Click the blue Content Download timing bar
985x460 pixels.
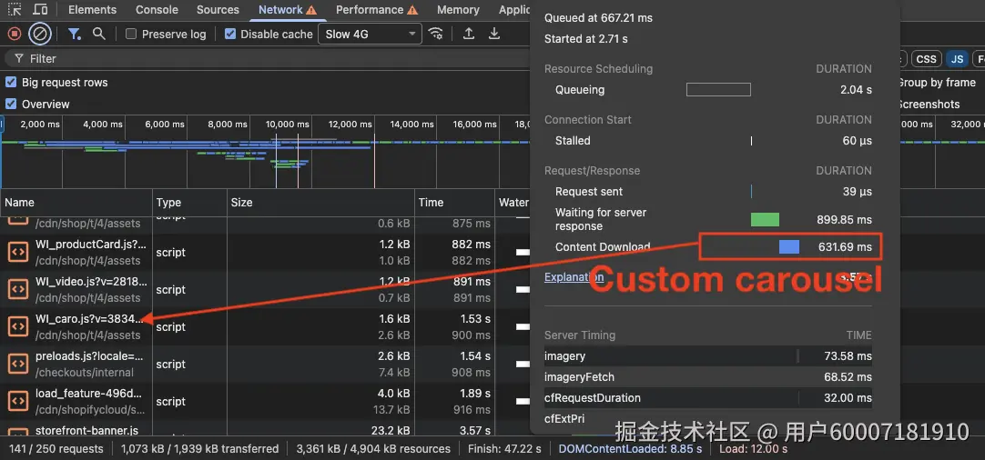pyautogui.click(x=789, y=246)
